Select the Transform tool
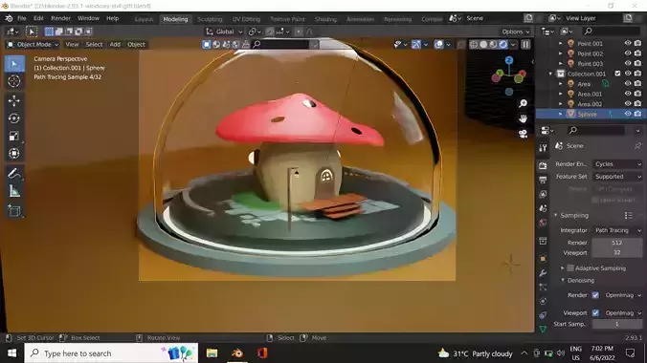 click(x=14, y=153)
